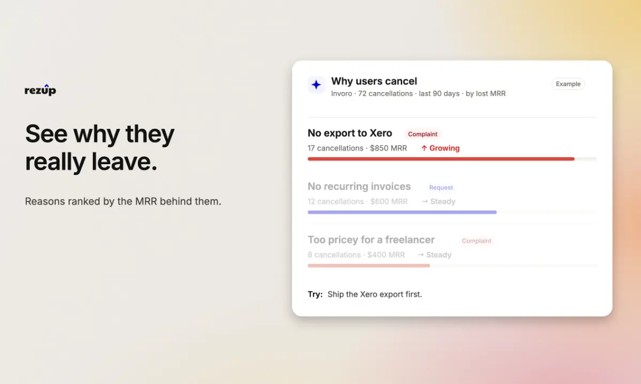Viewport: 641px width, 384px height.
Task: Open the No export to Xero reason
Action: (350, 133)
